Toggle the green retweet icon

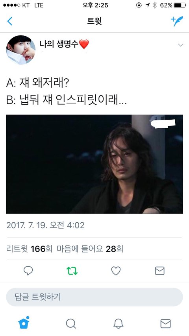72,271
